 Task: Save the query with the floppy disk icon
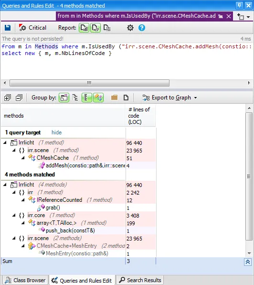click(8, 28)
